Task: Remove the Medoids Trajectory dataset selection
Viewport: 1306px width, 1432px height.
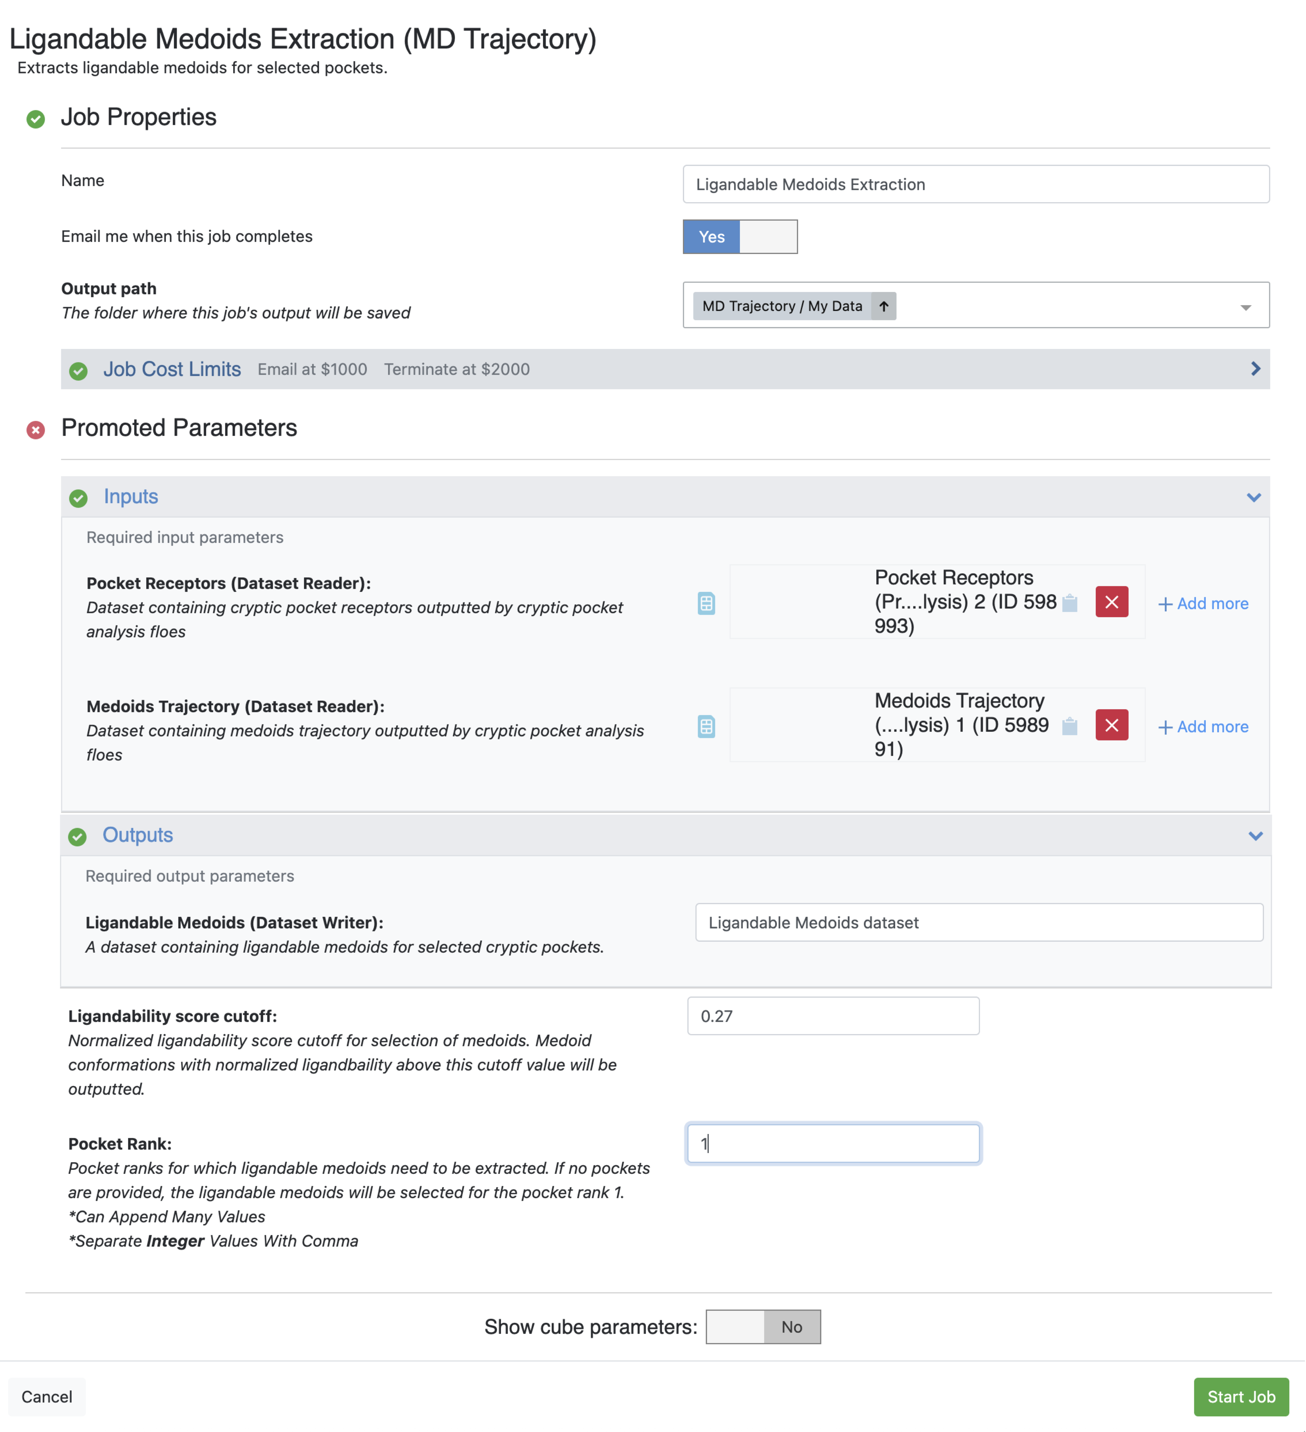Action: (x=1112, y=725)
